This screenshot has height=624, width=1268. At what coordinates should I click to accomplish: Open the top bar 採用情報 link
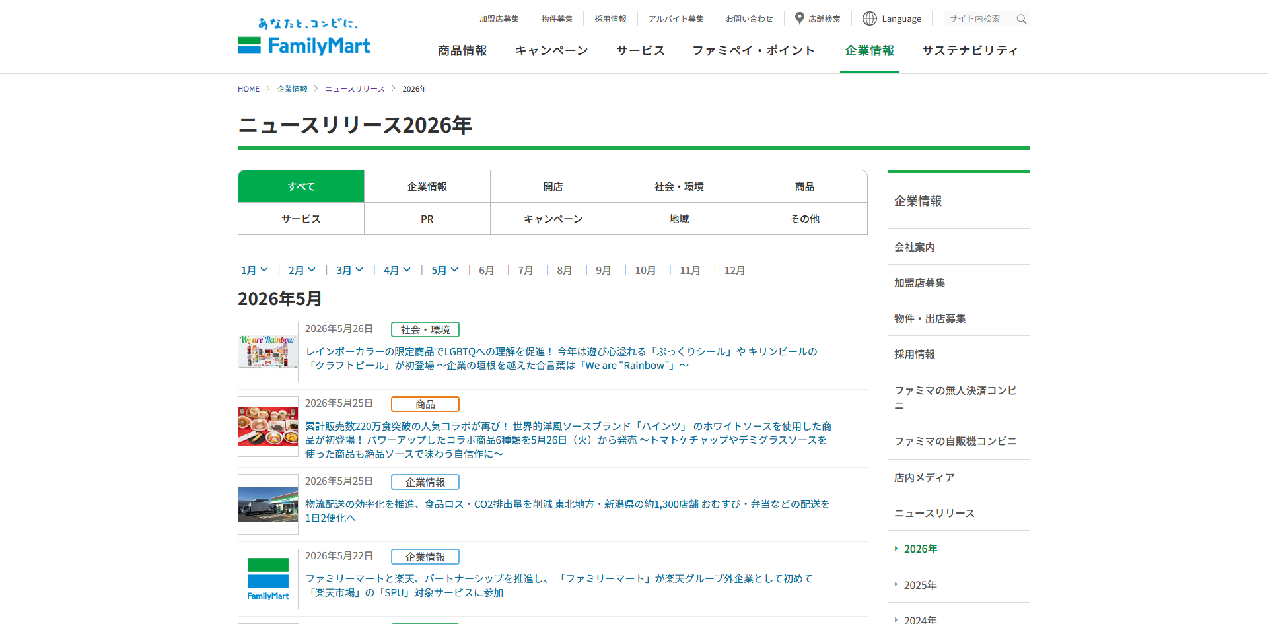610,19
